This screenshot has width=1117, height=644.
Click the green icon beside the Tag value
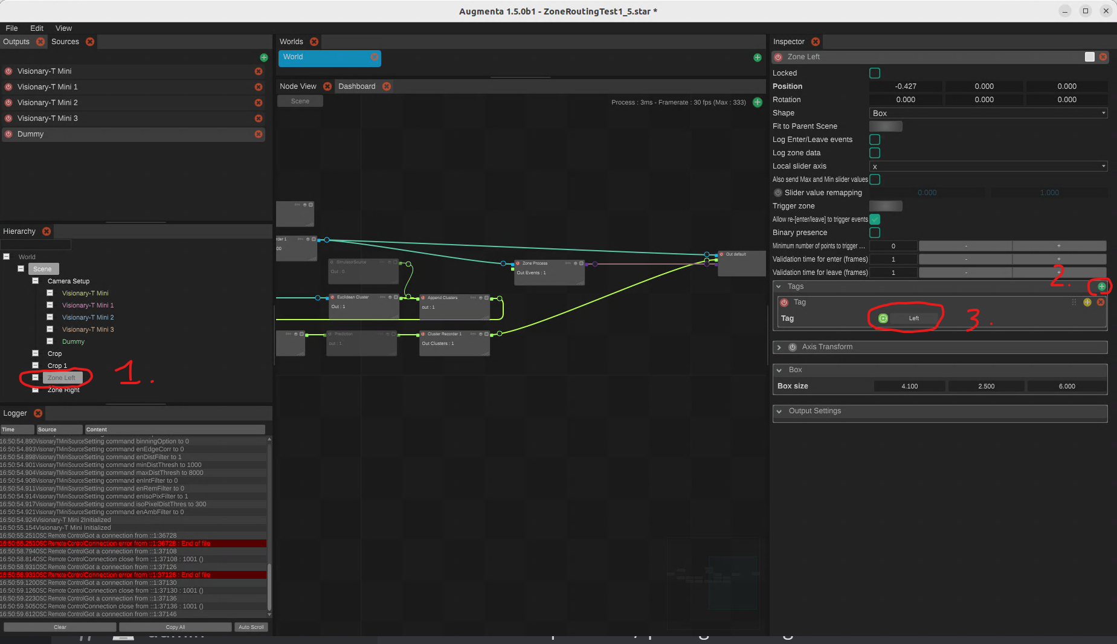(883, 318)
